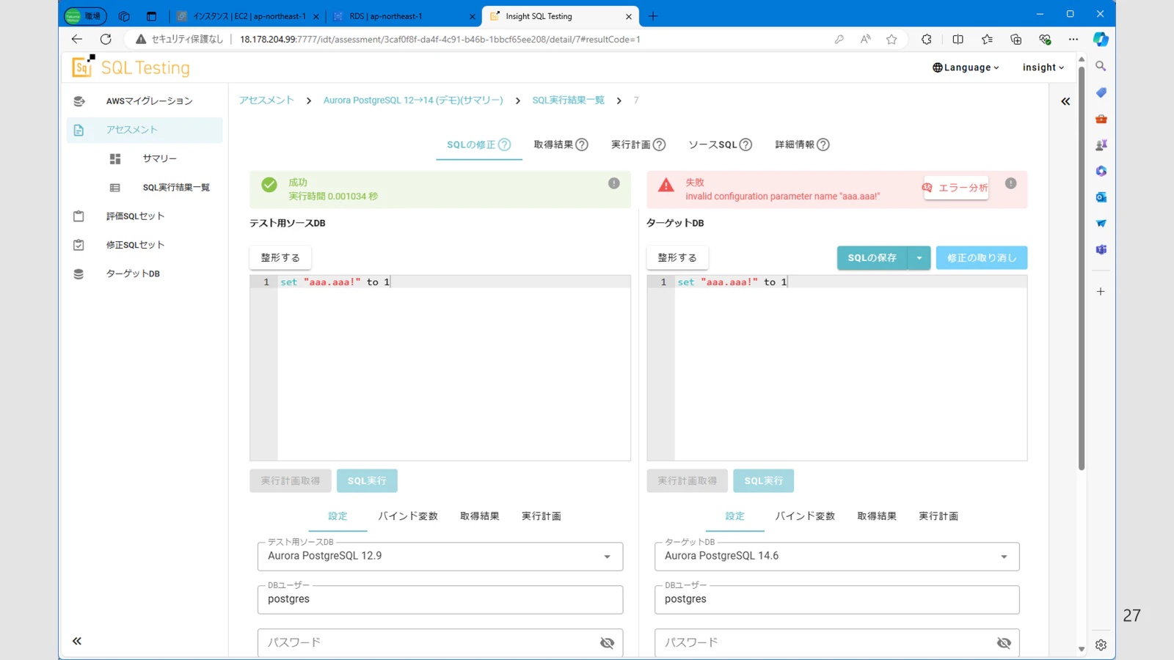
Task: Show help for 詳細情報 tab
Action: [823, 144]
